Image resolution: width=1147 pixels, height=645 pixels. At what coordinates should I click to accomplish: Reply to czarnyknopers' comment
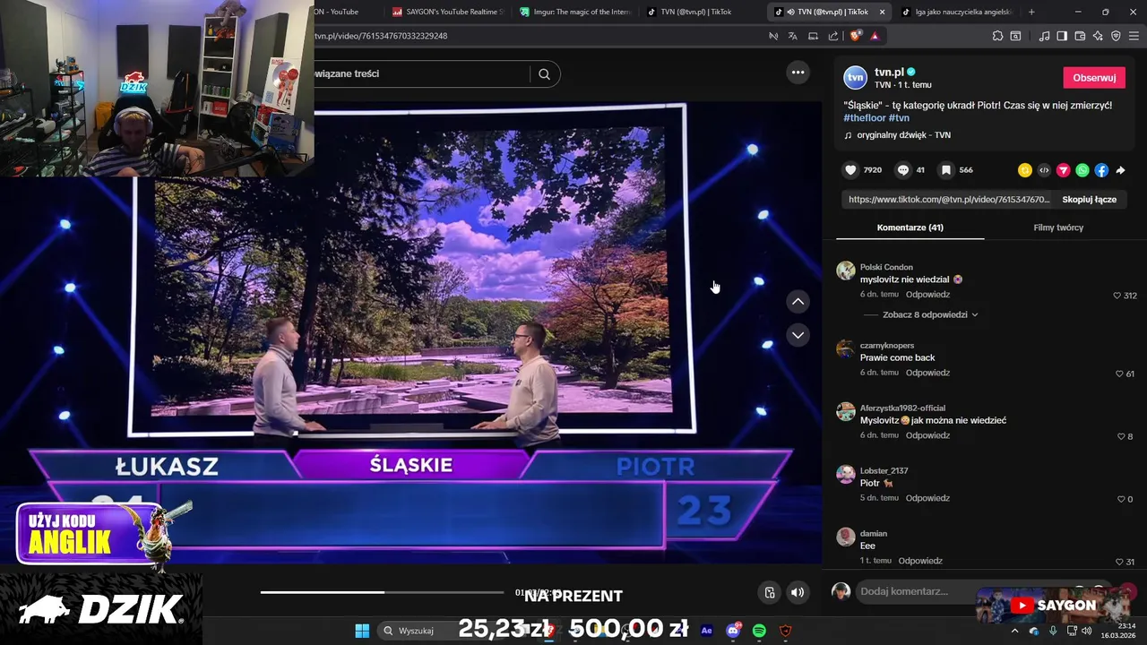point(927,373)
